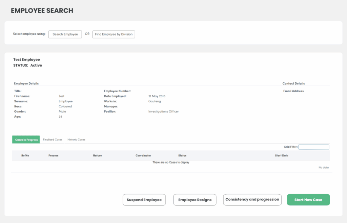
Task: Open Consistency and progression
Action: 252,199
